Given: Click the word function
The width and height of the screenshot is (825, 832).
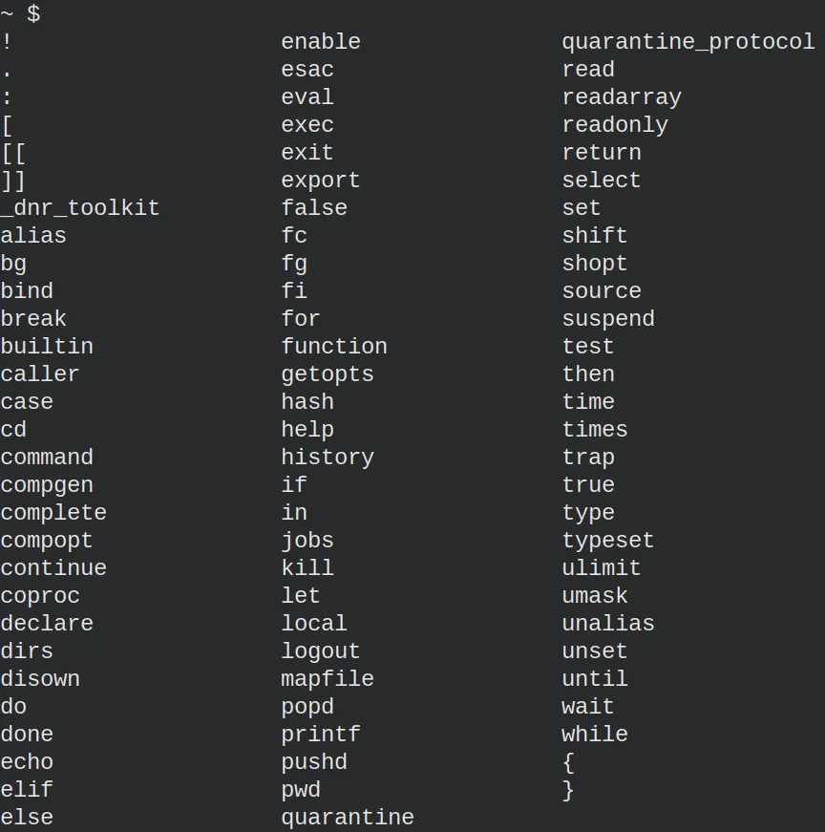Looking at the screenshot, I should point(334,347).
